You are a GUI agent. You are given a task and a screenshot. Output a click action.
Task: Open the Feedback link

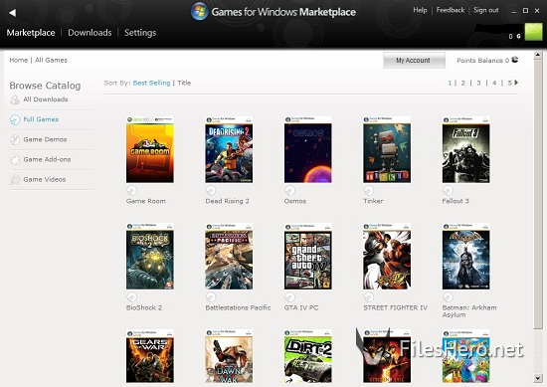[x=451, y=10]
